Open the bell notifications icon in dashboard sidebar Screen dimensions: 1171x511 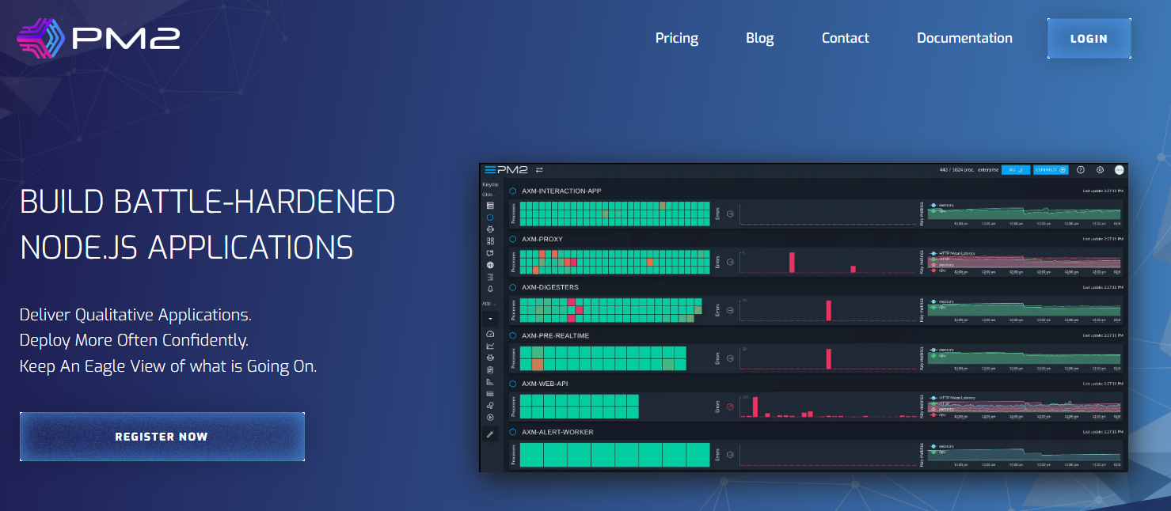click(490, 289)
